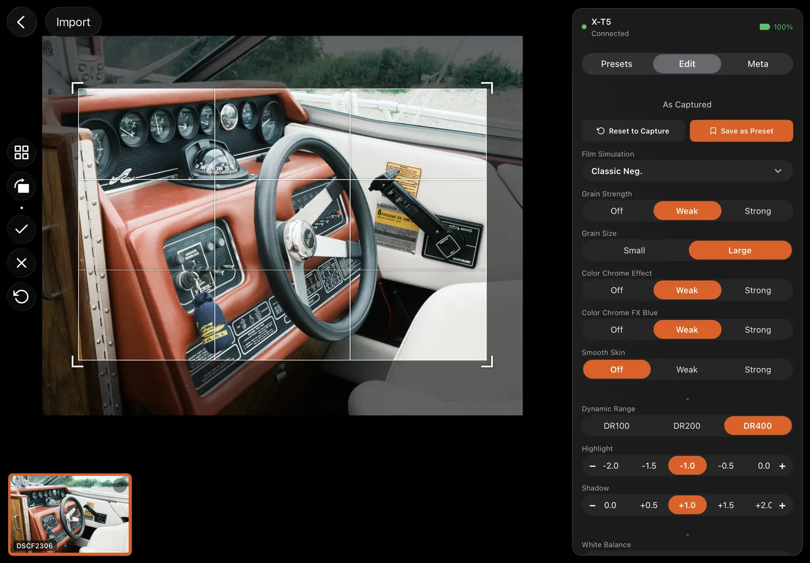Select the DSCF2306 thumbnail
The image size is (810, 563).
point(70,514)
